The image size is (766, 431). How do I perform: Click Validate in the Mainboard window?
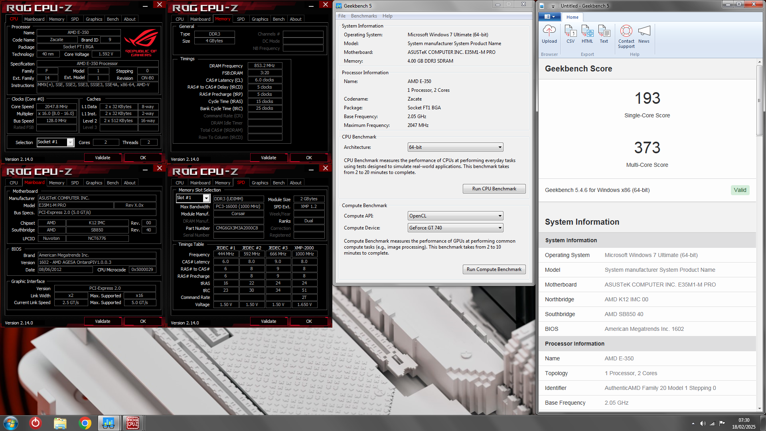(103, 321)
